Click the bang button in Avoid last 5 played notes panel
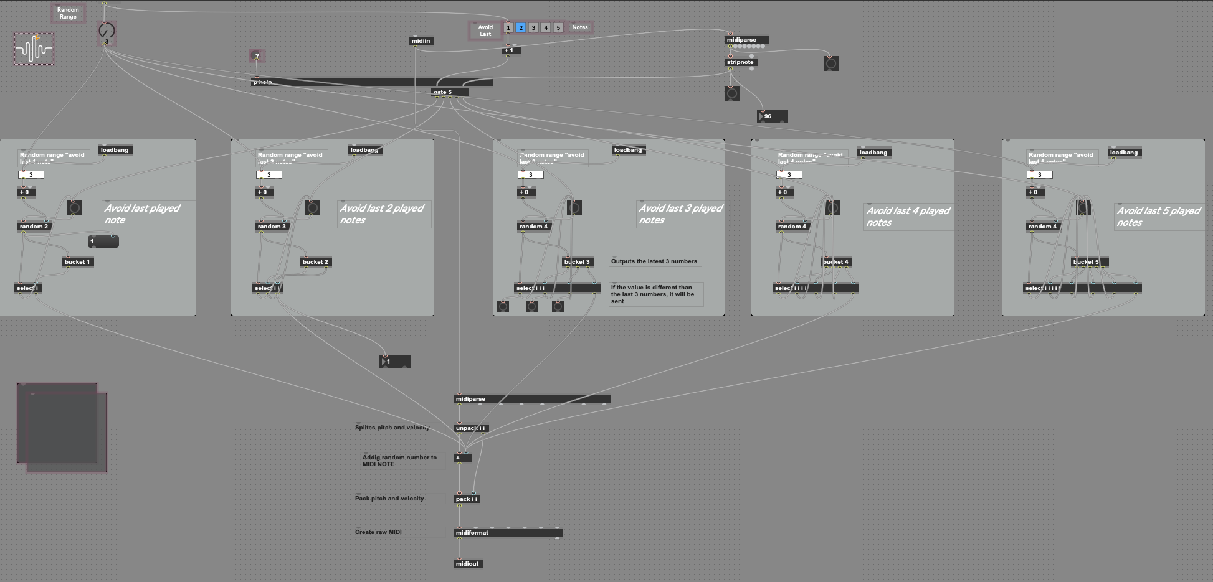This screenshot has width=1213, height=582. point(1083,208)
